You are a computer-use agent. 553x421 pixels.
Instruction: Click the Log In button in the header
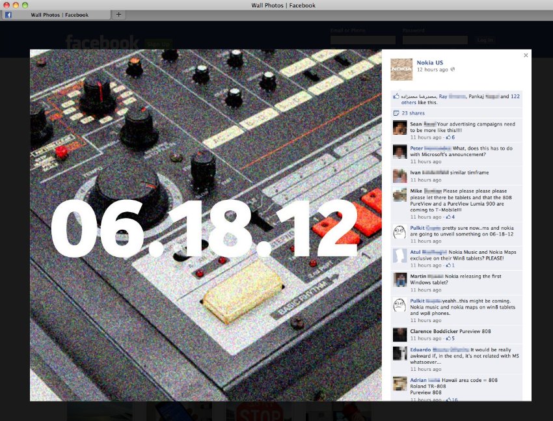pos(485,40)
